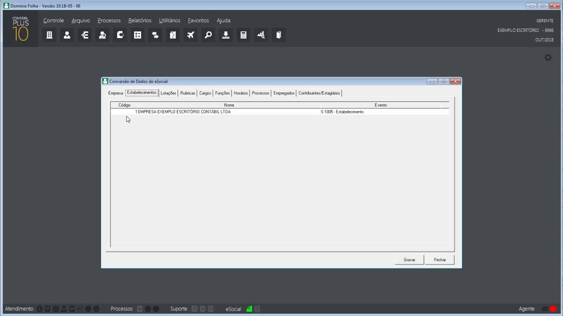Select the EMPRESA EXEMPLO ESCRITÓRIO CONTÁBIL LTDA row
Image resolution: width=563 pixels, height=316 pixels.
280,112
